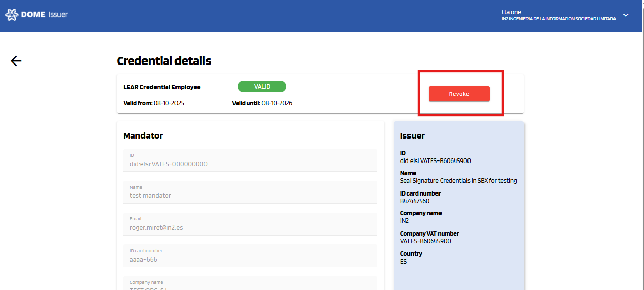644x290 pixels.
Task: Click the red Revoke button
Action: tap(459, 94)
